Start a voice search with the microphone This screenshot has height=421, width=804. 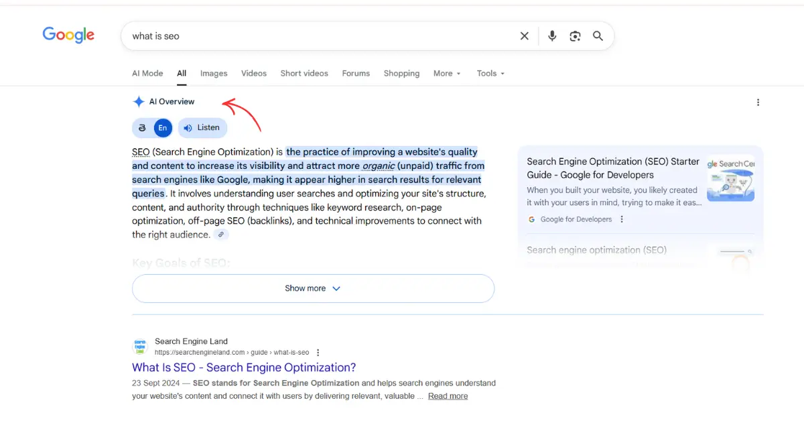[x=551, y=36]
